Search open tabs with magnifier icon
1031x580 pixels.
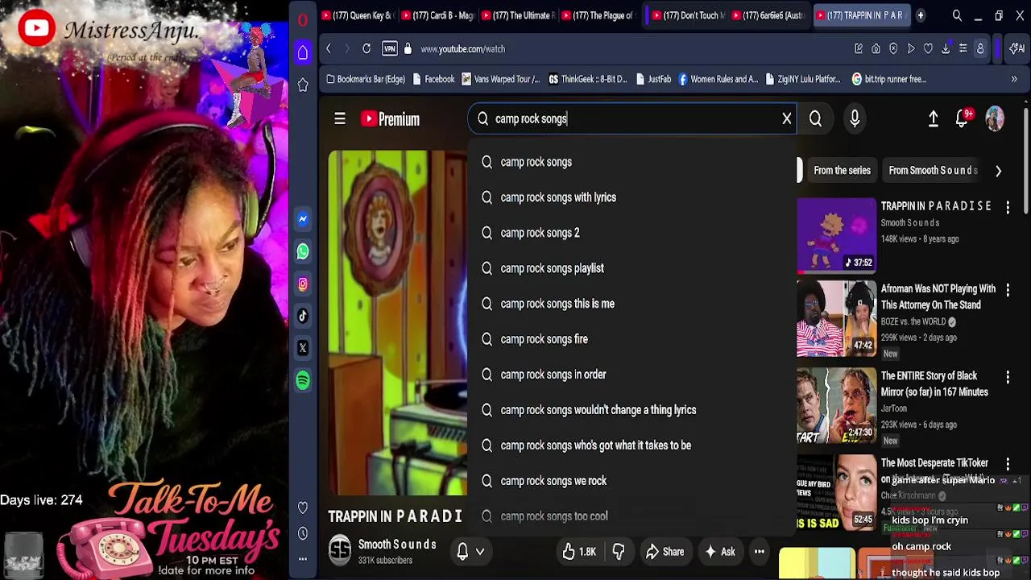957,15
